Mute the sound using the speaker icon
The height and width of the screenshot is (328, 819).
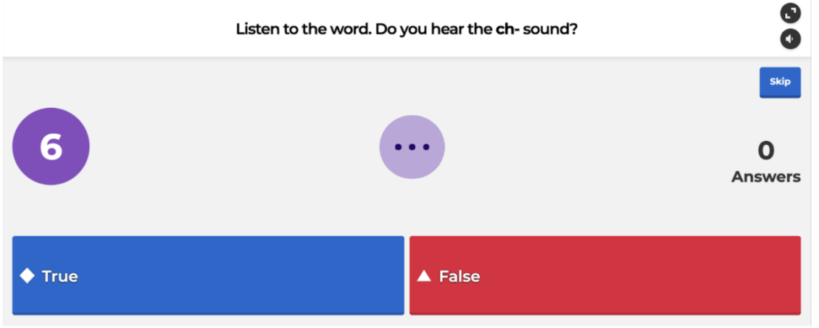(x=790, y=39)
